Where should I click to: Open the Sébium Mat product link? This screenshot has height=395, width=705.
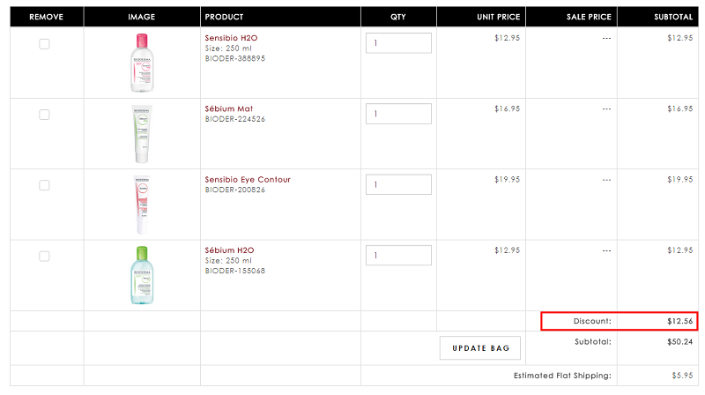click(x=229, y=108)
